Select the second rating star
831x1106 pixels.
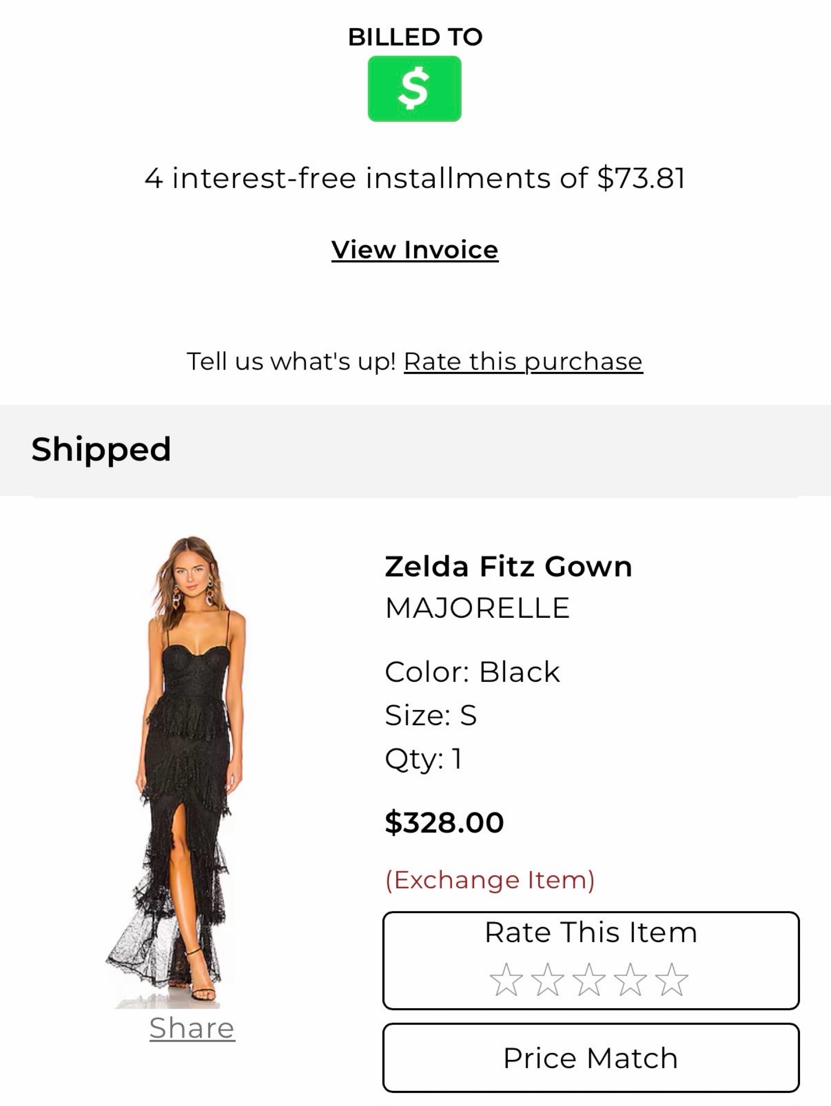(x=548, y=980)
